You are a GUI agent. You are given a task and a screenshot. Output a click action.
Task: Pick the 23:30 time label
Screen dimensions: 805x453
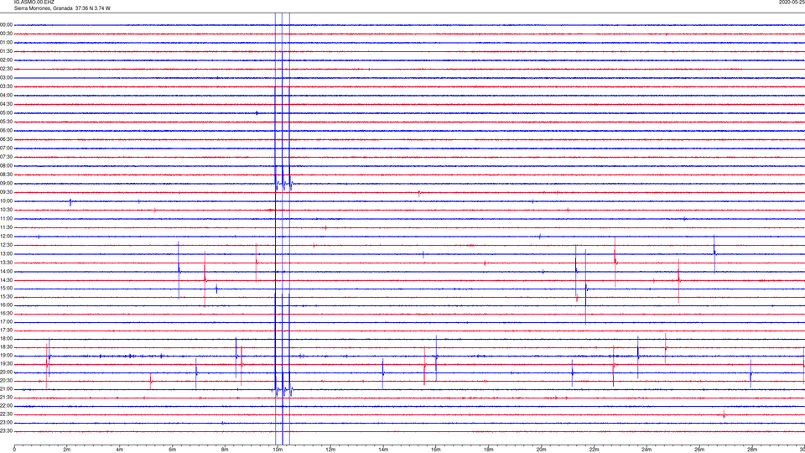pos(6,431)
